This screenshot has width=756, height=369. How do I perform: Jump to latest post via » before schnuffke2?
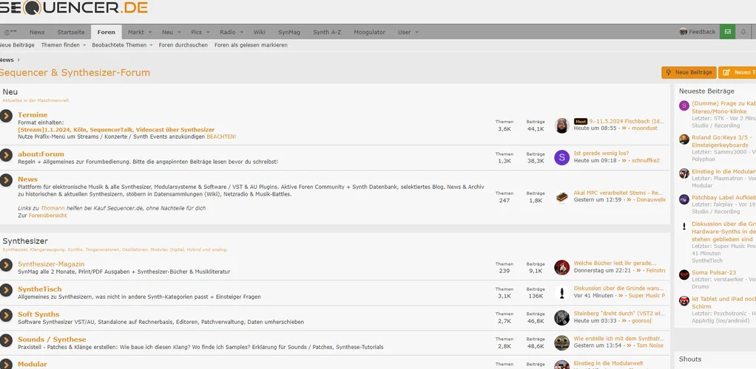click(x=624, y=161)
